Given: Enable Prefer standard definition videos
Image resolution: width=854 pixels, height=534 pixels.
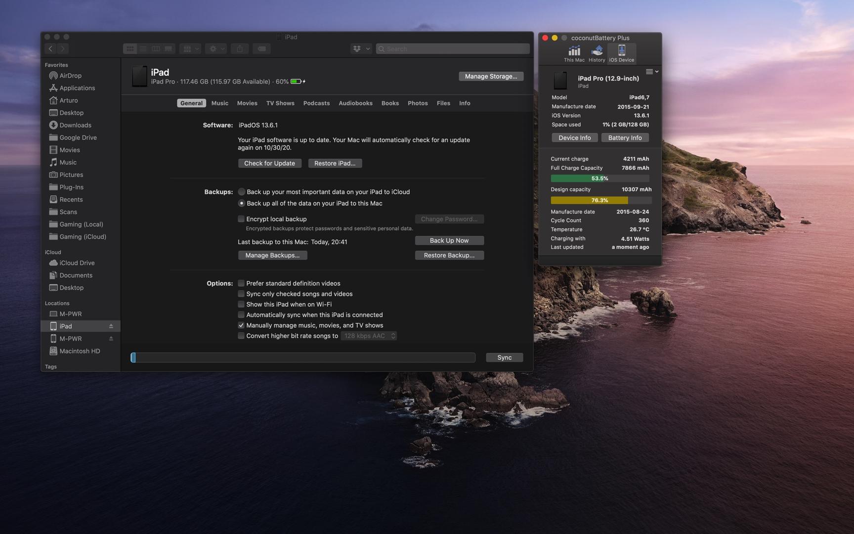Looking at the screenshot, I should (241, 283).
